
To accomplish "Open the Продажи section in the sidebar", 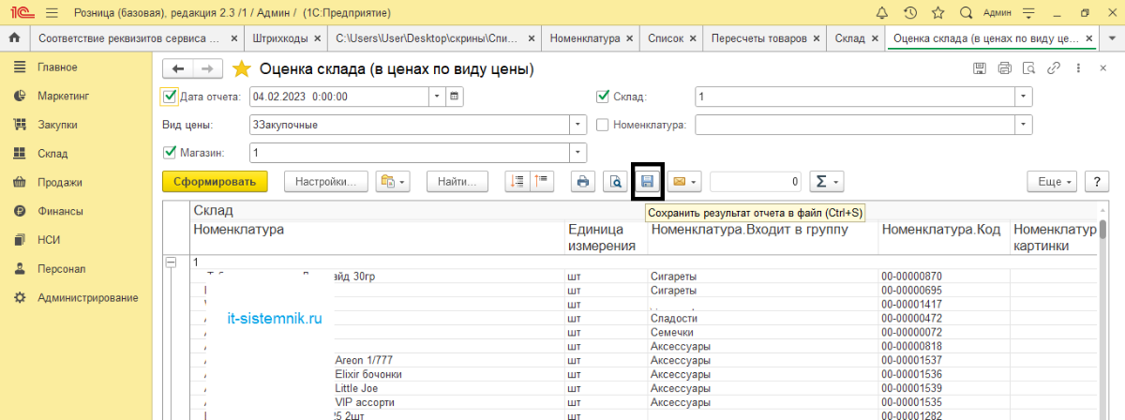I will point(60,183).
